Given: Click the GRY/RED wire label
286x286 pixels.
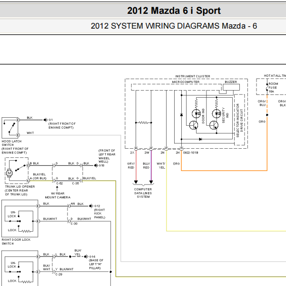Looking at the screenshot, I should click(x=131, y=165).
